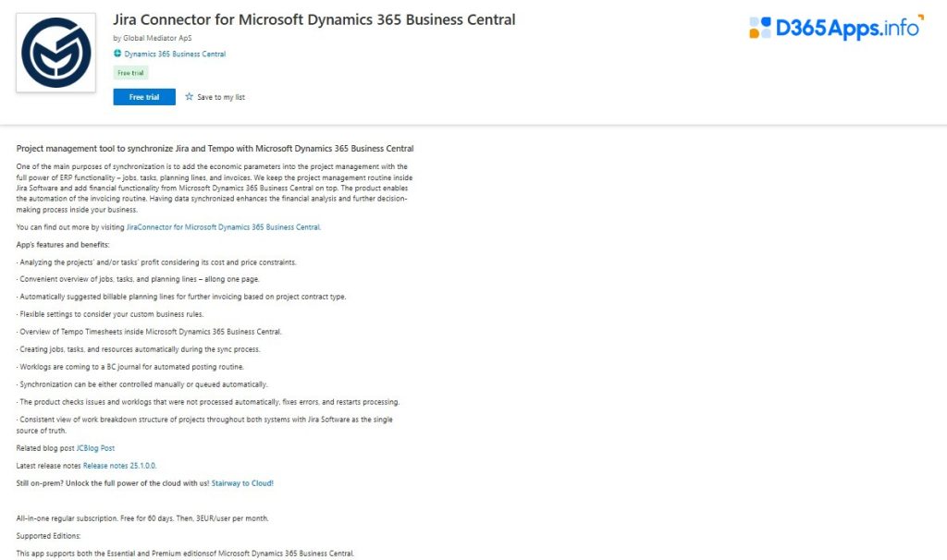This screenshot has height=560, width=947.
Task: Open the Release notes 25.1.0.0 link
Action: (x=119, y=466)
